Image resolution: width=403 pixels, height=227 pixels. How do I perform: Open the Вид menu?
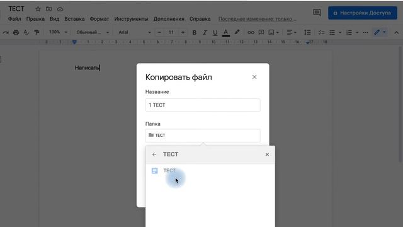tap(55, 19)
